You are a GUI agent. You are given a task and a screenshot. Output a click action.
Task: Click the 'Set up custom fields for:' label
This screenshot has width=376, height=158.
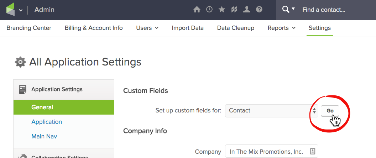(188, 111)
